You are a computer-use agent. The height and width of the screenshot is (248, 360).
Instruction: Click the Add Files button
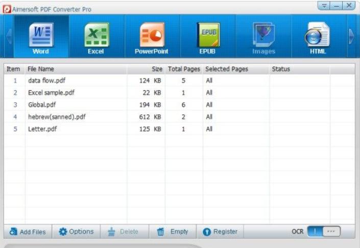click(28, 232)
